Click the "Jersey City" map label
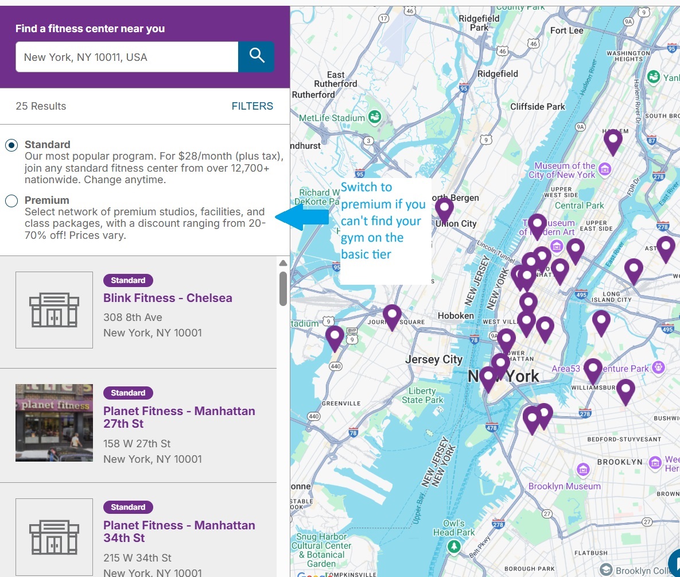 [434, 359]
